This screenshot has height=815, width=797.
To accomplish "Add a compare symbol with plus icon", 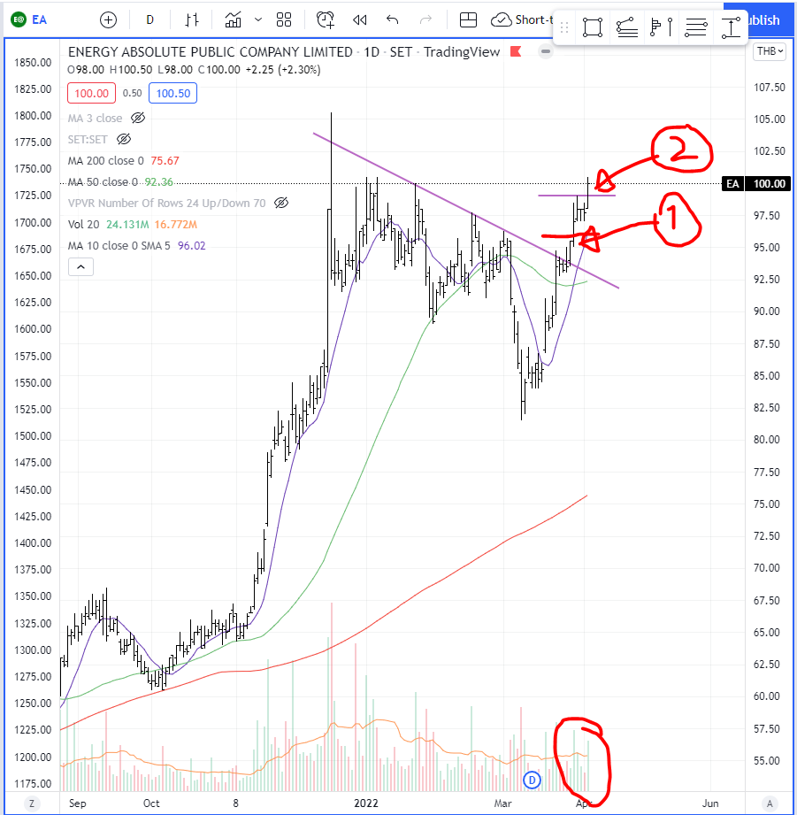I will (108, 19).
